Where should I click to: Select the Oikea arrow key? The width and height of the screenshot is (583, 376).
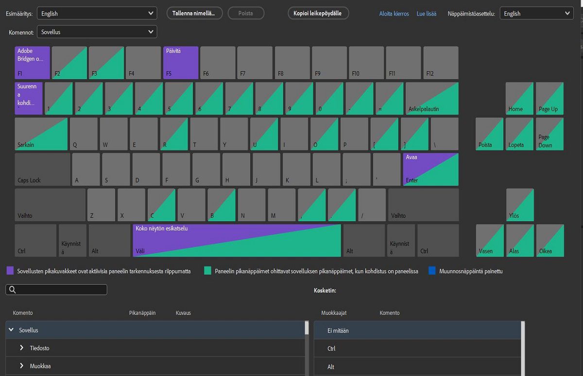(x=550, y=241)
